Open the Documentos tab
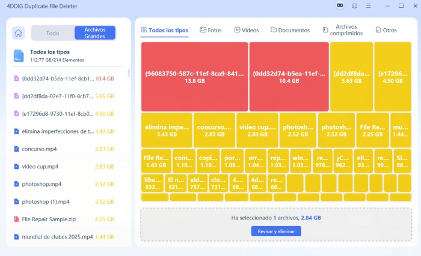The width and height of the screenshot is (421, 256). click(290, 30)
